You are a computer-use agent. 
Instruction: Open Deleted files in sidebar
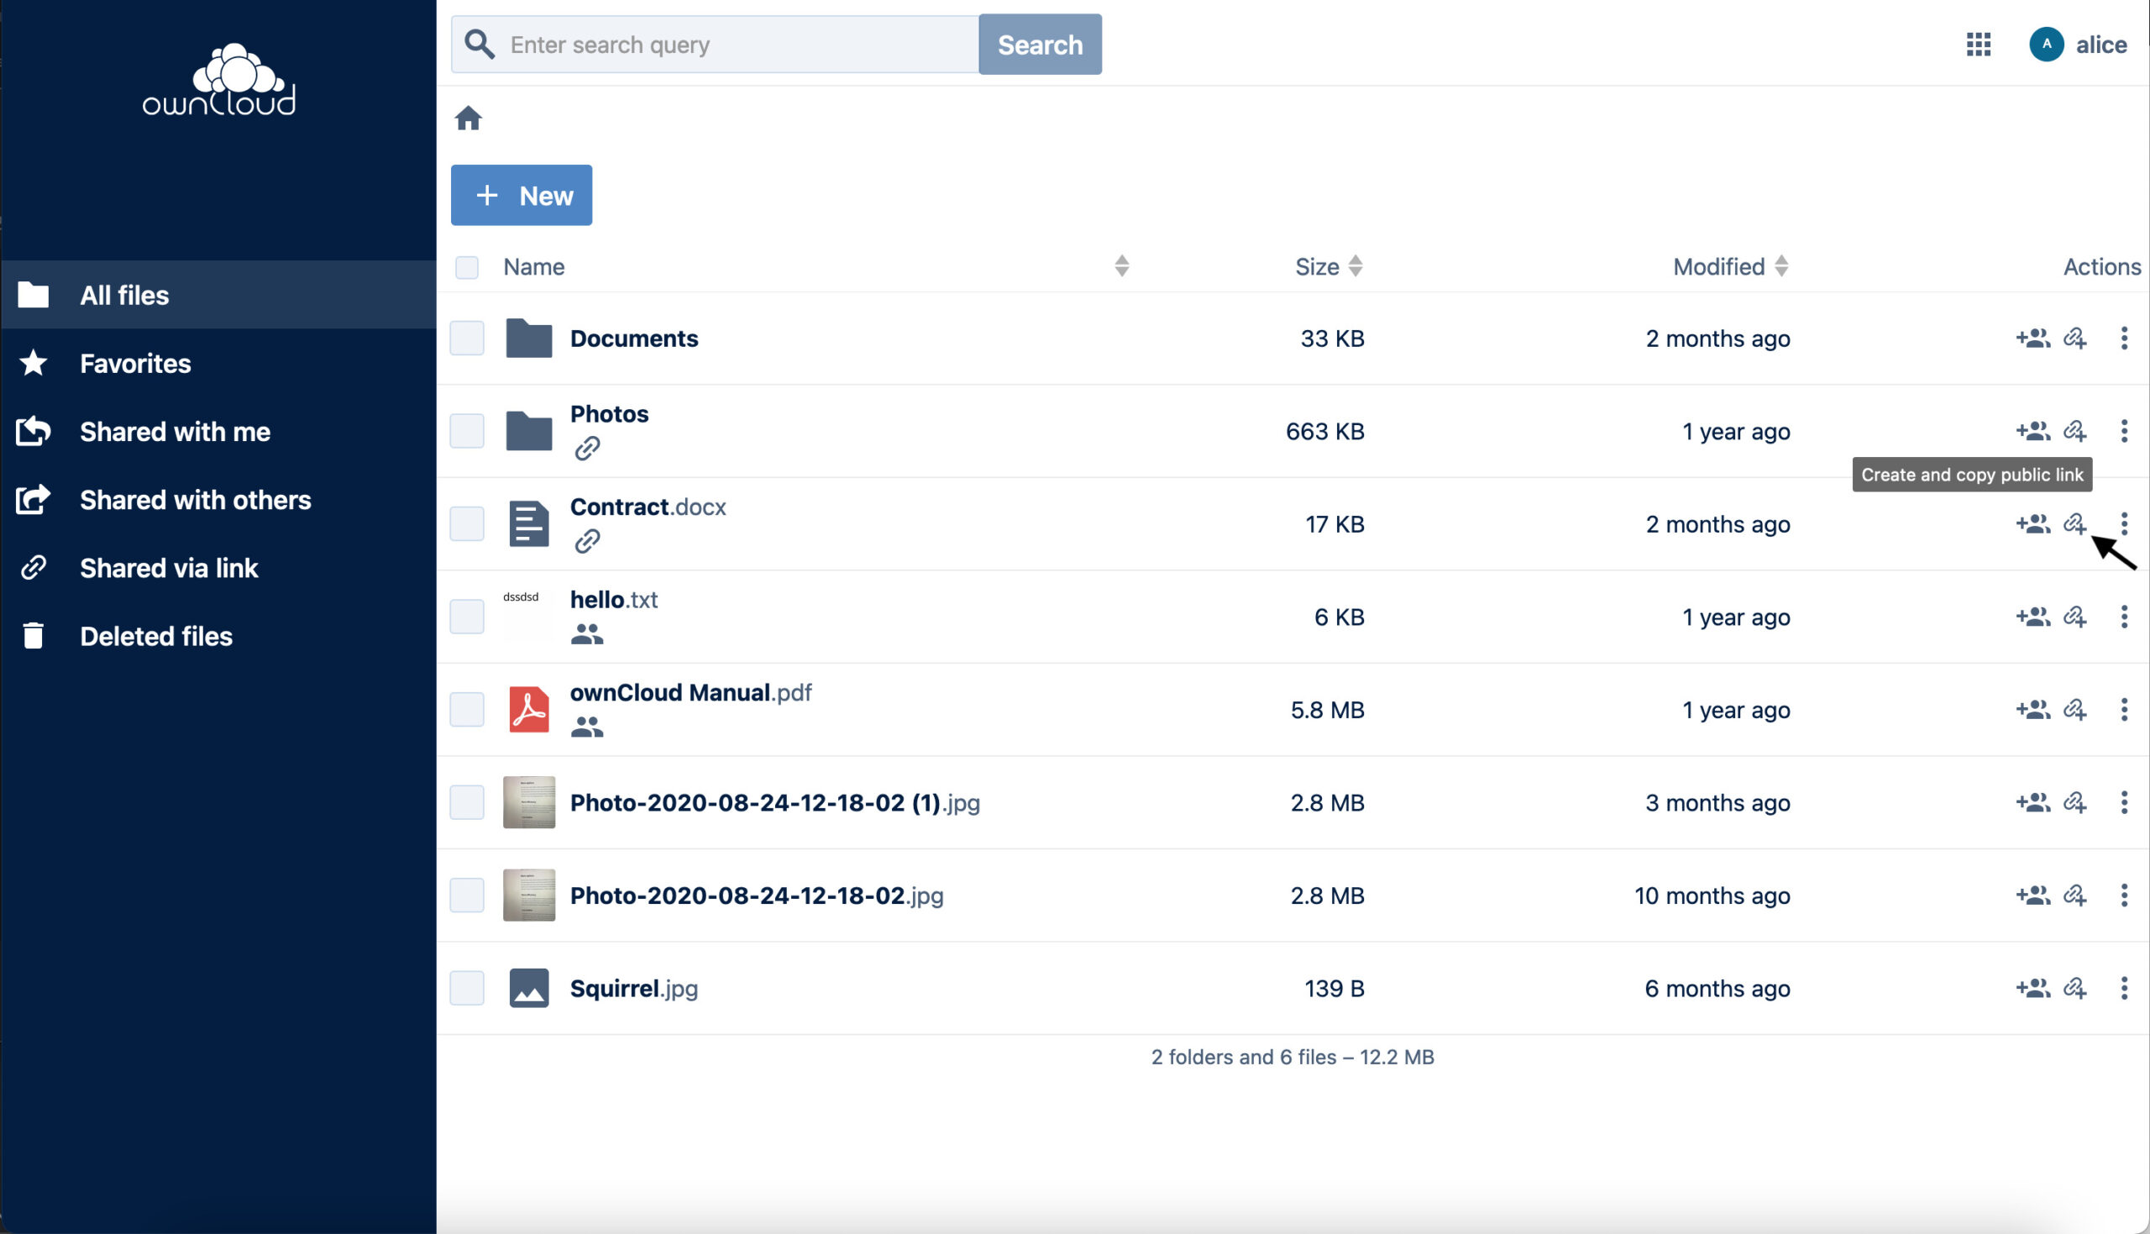[156, 637]
